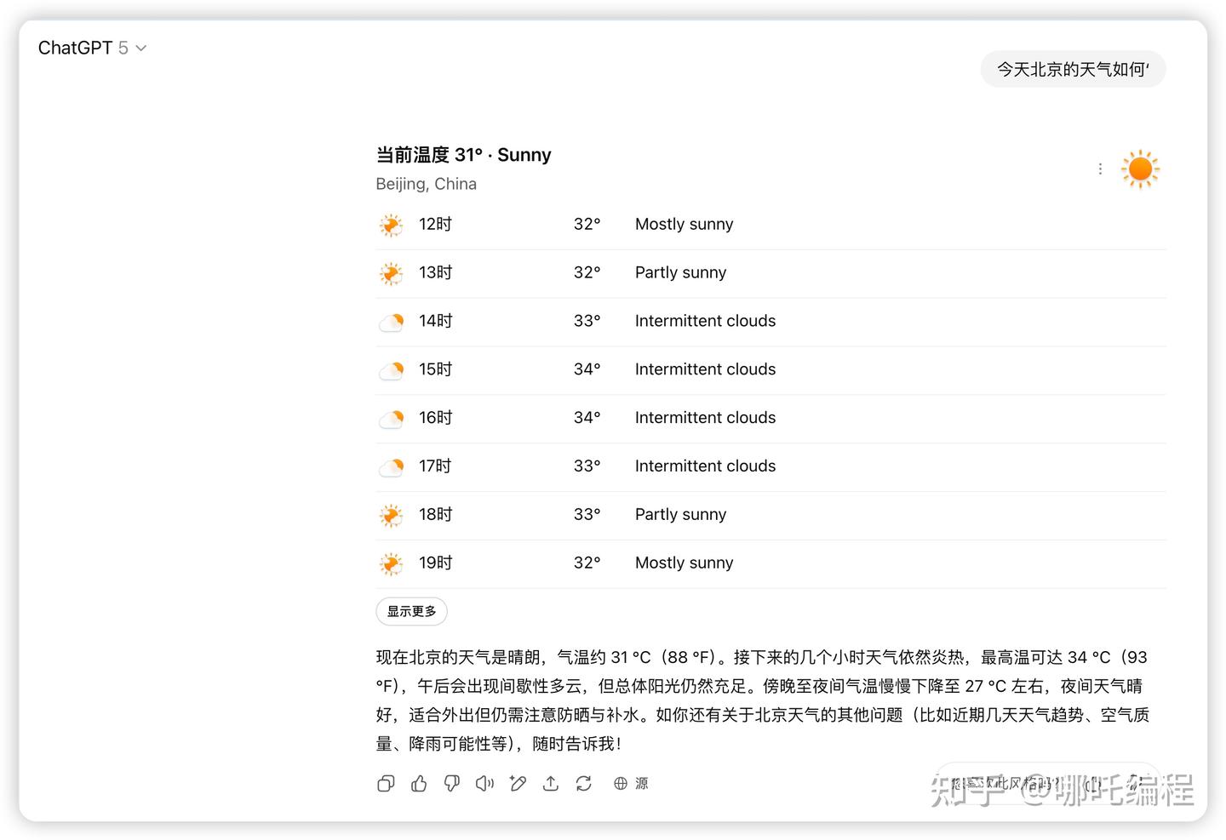
Task: Edit the response using the pencil icon
Action: pyautogui.click(x=518, y=783)
